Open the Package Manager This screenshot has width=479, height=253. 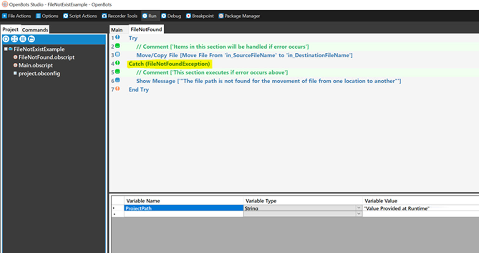pyautogui.click(x=239, y=16)
